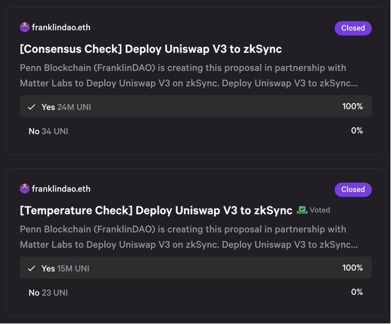The image size is (391, 324).
Task: Click the 100% figure in Consensus Check results
Action: click(353, 106)
